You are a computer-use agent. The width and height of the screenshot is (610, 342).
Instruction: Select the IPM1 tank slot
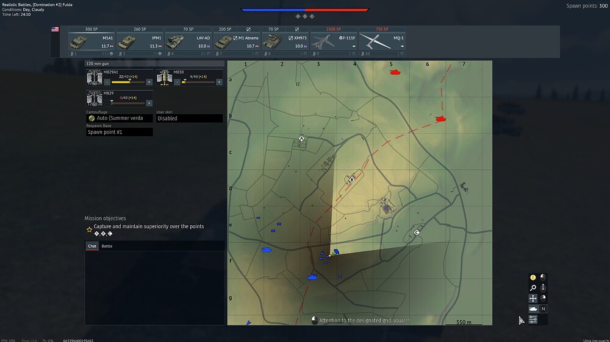140,41
